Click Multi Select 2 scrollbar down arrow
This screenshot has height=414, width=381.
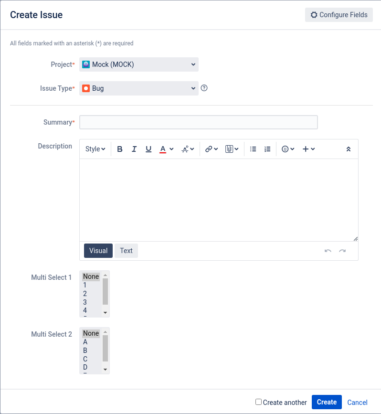pos(106,370)
